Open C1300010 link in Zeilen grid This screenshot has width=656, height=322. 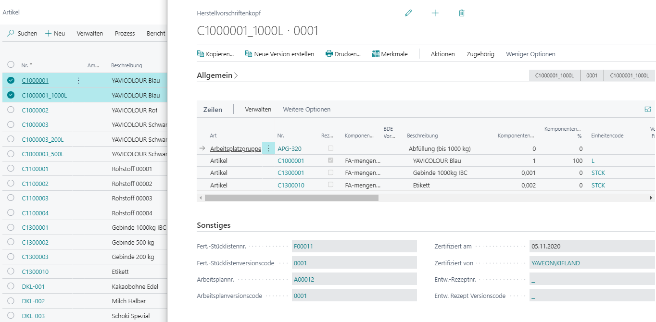[x=291, y=185]
